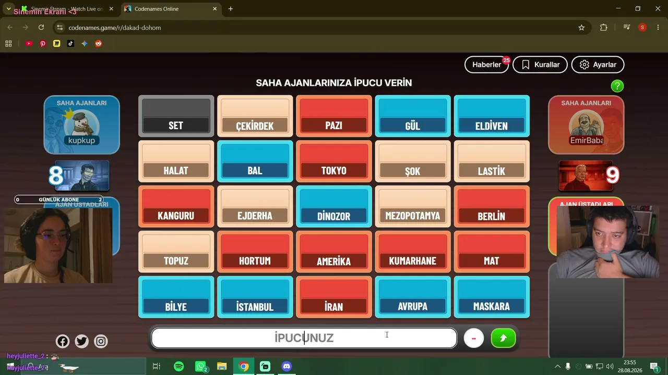668x375 pixels.
Task: Select the ELDİVEN word card
Action: (492, 116)
